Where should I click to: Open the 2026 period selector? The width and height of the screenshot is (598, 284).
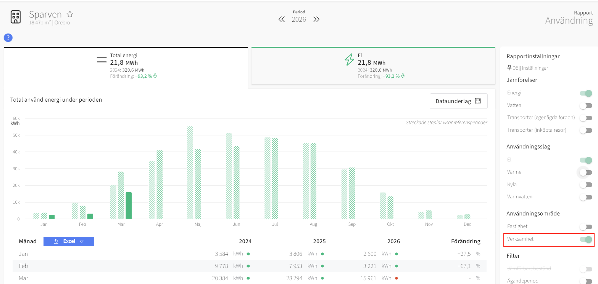(x=299, y=19)
